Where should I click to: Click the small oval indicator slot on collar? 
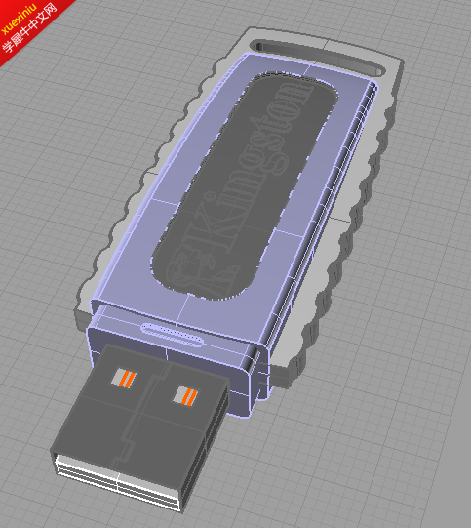173,335
